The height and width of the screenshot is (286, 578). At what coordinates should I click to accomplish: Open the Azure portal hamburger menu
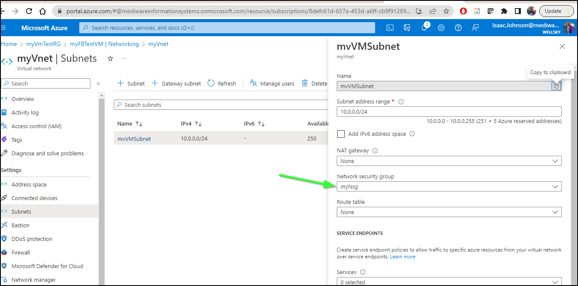3,28
